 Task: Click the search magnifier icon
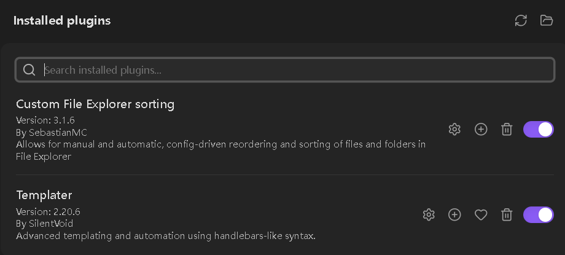click(29, 70)
